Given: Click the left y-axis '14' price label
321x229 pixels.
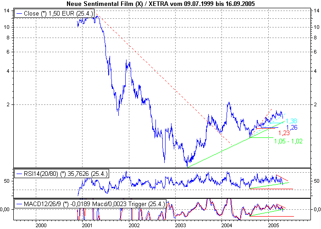Looking at the screenshot, I should (x=6, y=11).
